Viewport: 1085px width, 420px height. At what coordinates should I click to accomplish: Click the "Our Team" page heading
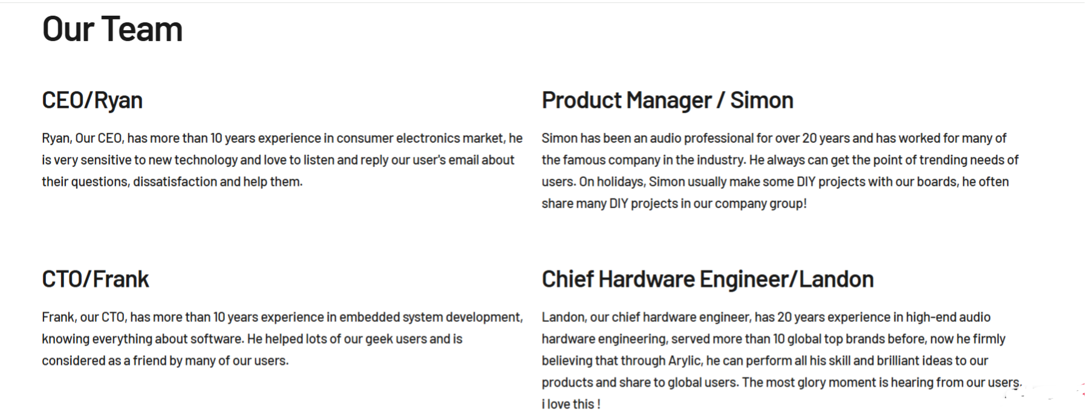(112, 29)
